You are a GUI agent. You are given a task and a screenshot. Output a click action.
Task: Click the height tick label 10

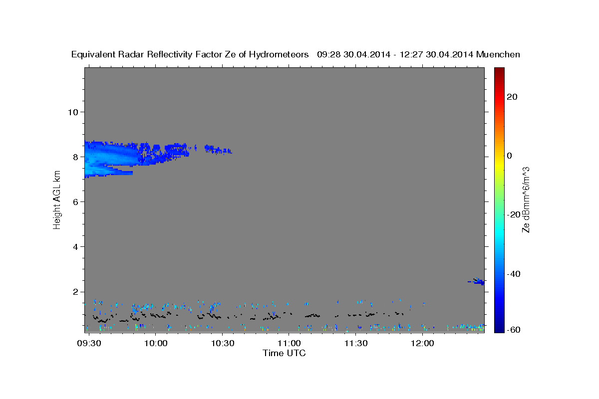click(73, 112)
